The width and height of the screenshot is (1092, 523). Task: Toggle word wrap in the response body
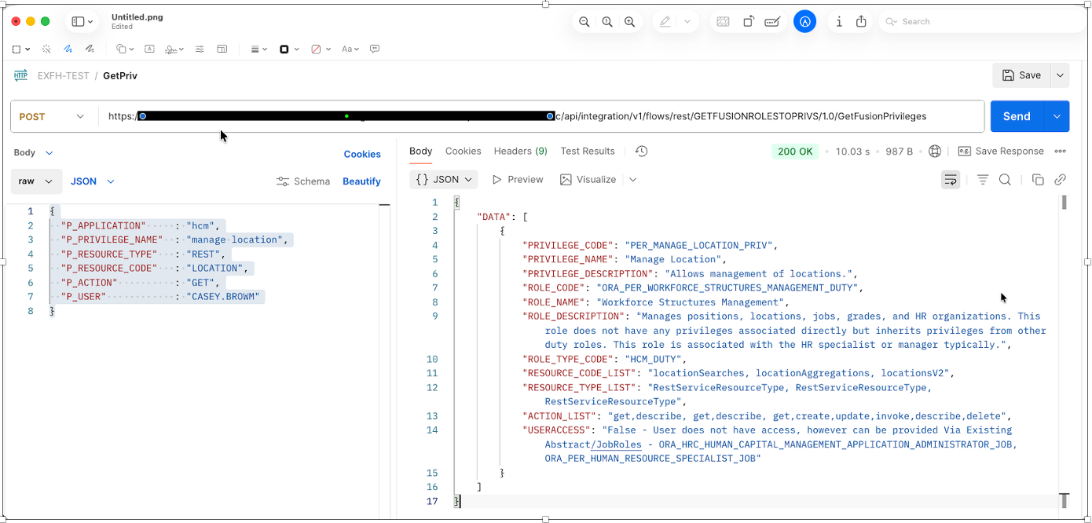click(x=951, y=180)
